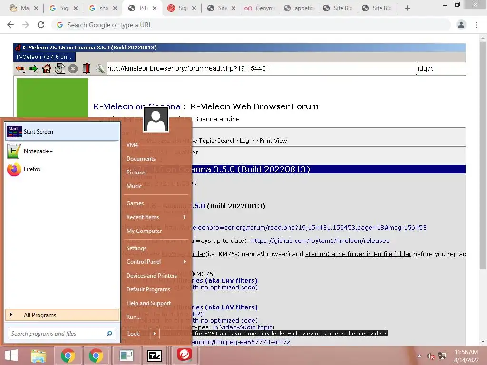Go forward in Chrome
This screenshot has height=365, width=487.
[26, 25]
